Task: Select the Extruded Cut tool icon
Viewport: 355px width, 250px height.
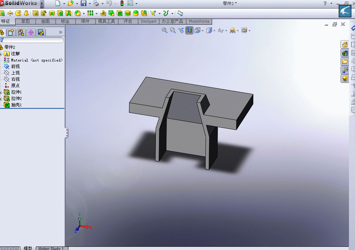Action: 36,14
